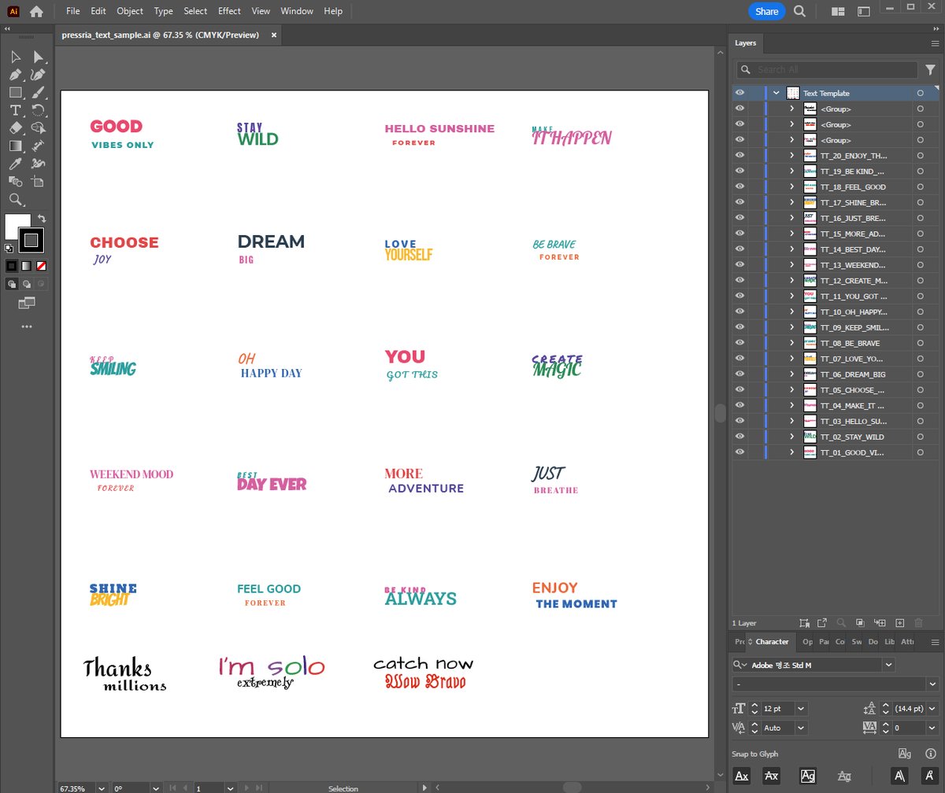This screenshot has width=945, height=793.
Task: Open the Effect menu
Action: pos(229,11)
